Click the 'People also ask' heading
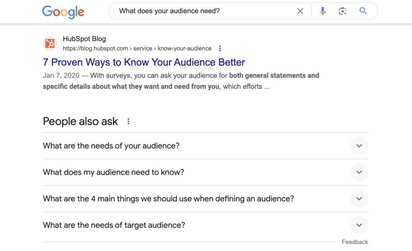 click(80, 121)
